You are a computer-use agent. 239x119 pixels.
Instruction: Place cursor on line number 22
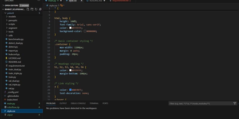[x=49, y=67]
